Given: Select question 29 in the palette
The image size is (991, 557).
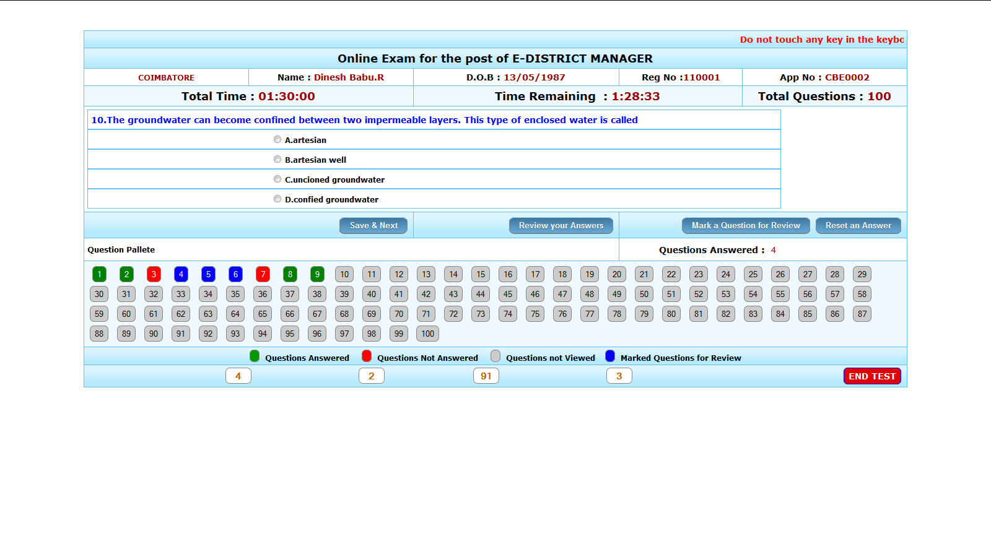Looking at the screenshot, I should click(862, 274).
